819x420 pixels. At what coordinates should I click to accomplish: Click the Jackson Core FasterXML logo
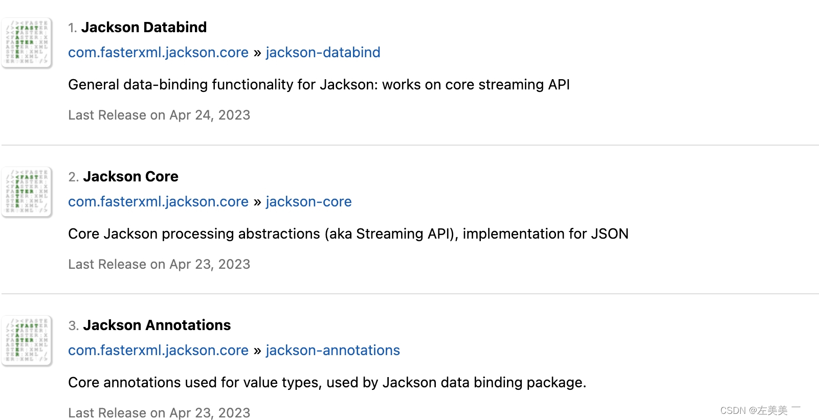27,192
